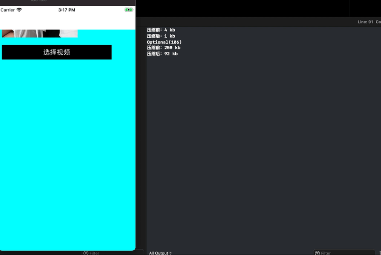Viewport: 381px width, 255px height.
Task: Click the filter icon below the simulator
Action: [86, 253]
